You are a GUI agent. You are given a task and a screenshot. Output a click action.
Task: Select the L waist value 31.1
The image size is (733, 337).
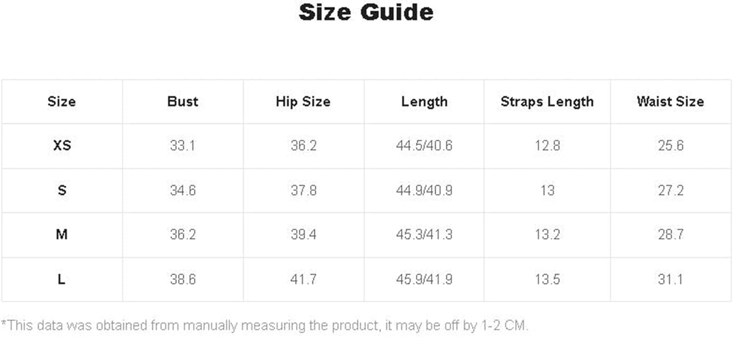tap(670, 279)
